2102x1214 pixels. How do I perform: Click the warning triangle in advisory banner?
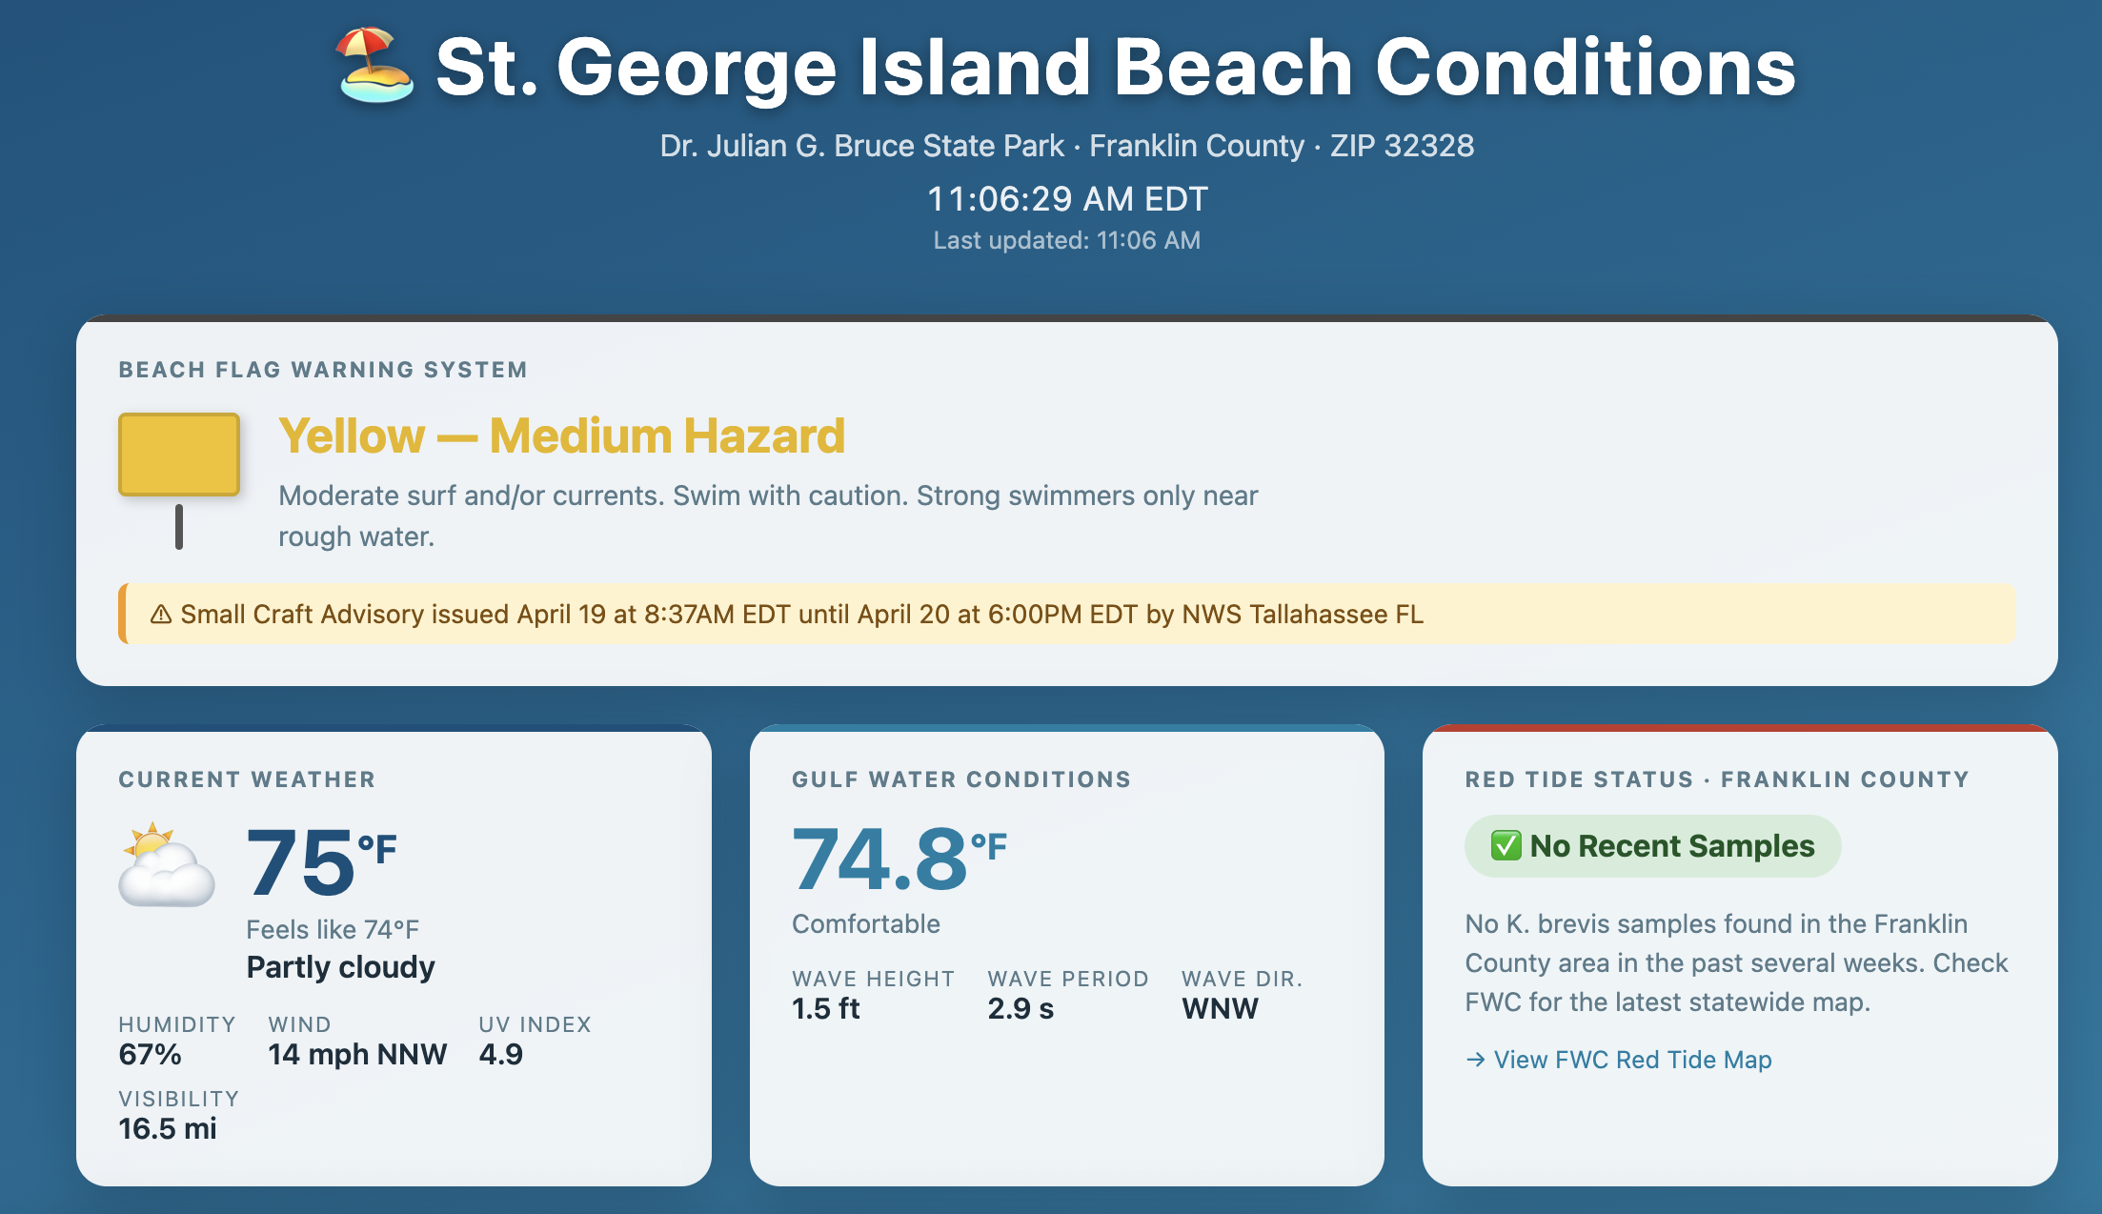coord(161,615)
